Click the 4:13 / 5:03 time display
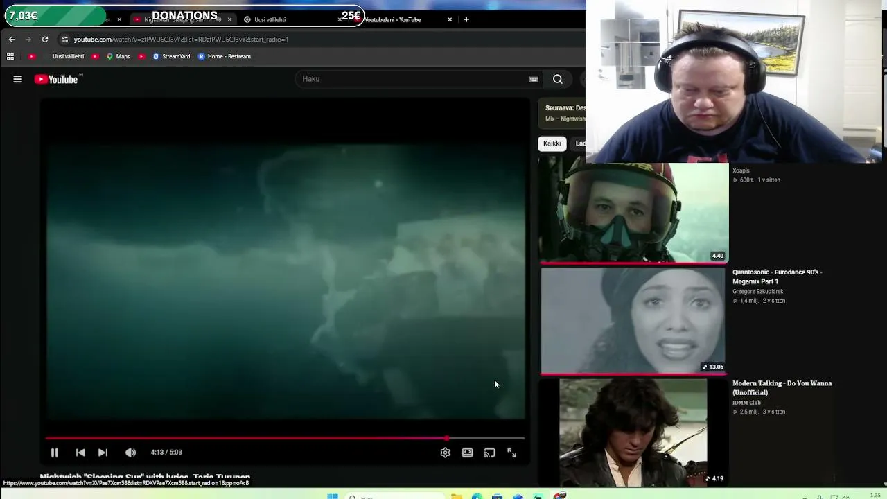Viewport: 887px width, 499px height. 166,453
